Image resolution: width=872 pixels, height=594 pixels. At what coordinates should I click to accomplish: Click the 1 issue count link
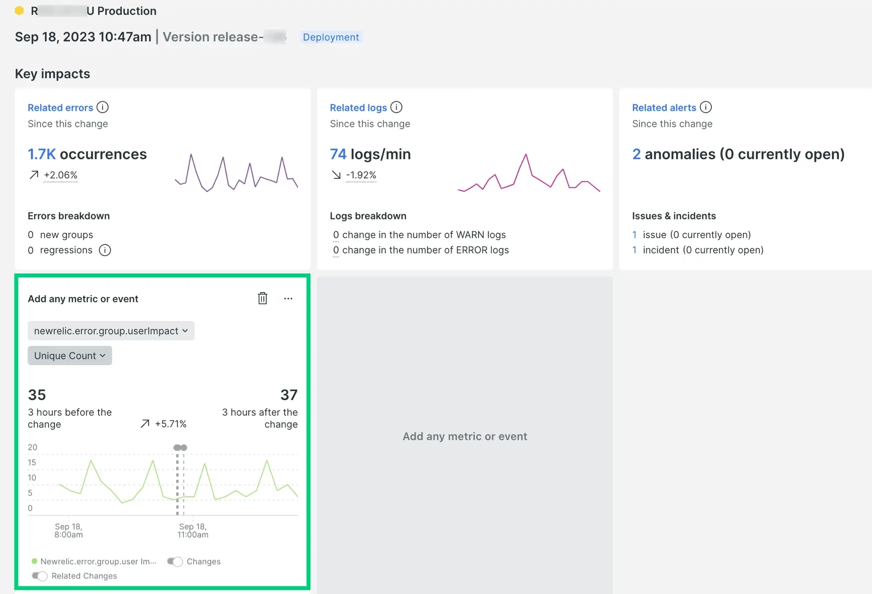coord(635,235)
